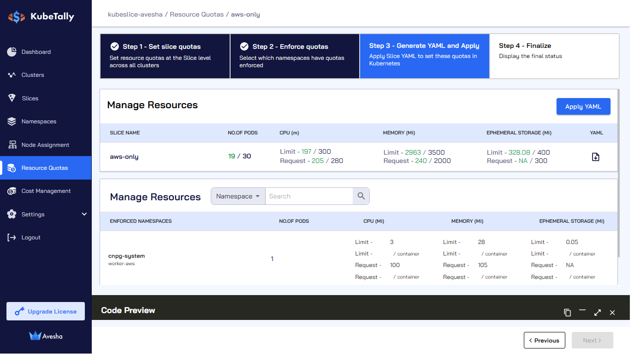Open the Namespace filter dropdown

[238, 196]
